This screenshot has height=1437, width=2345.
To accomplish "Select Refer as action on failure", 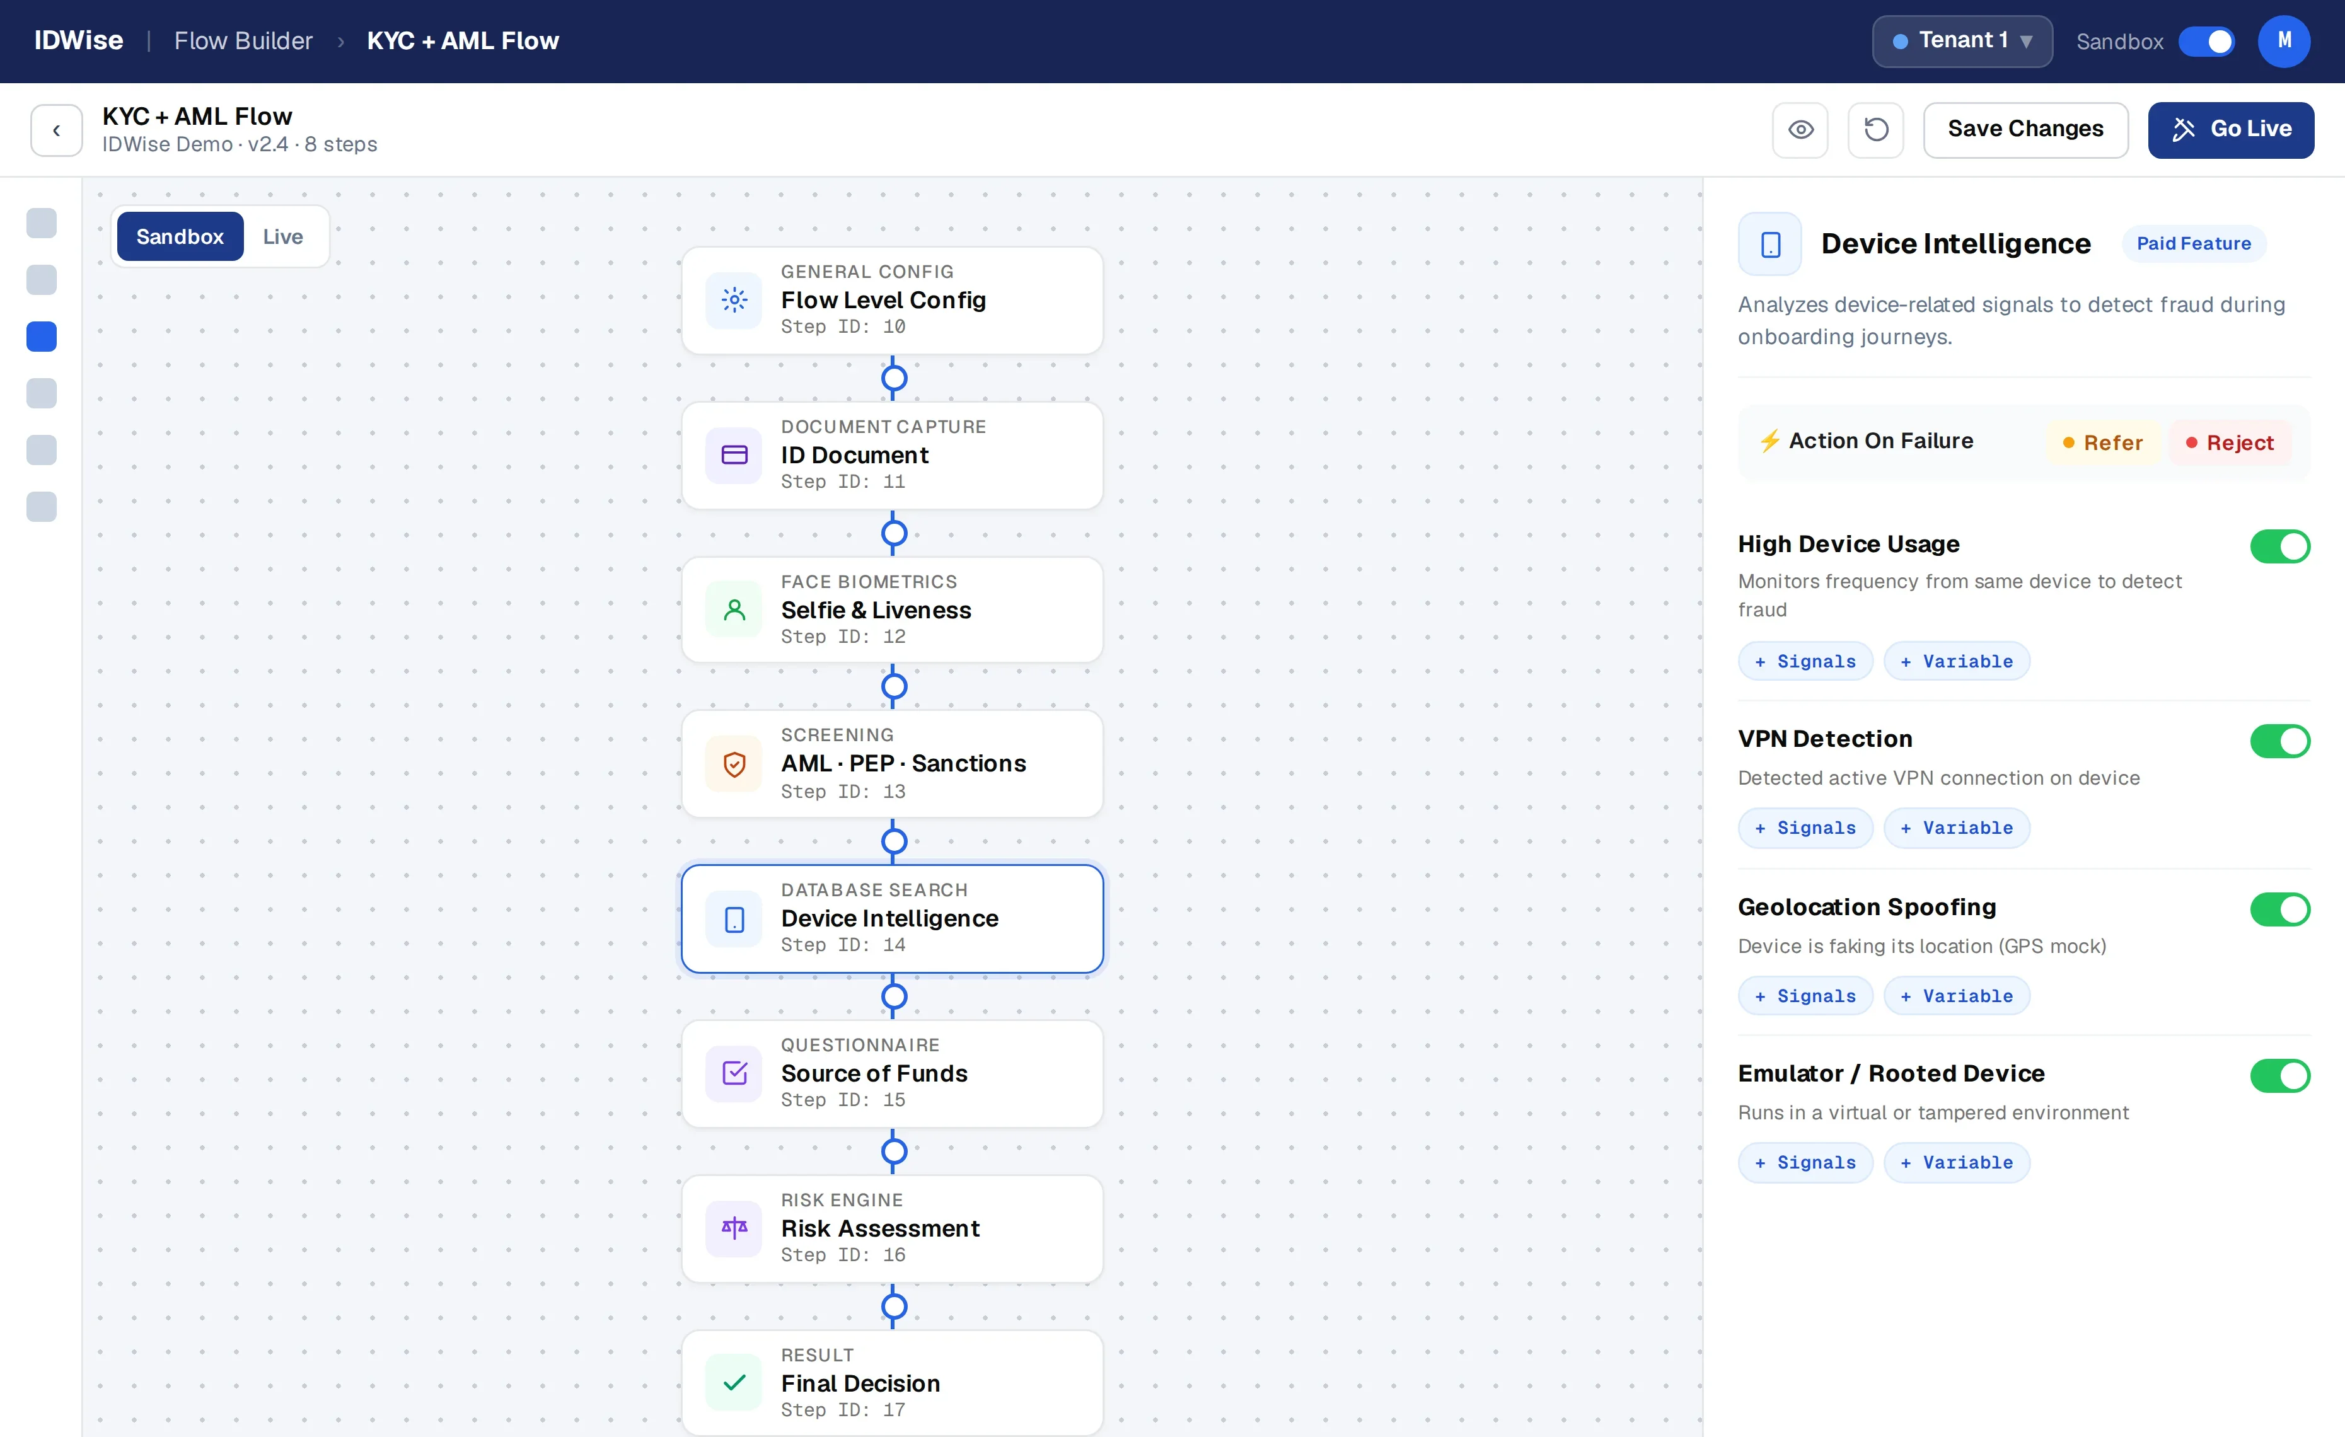I will (x=2102, y=442).
